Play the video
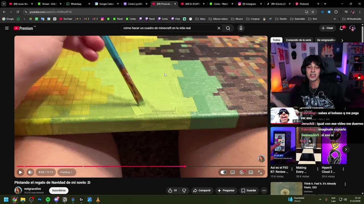This screenshot has width=364, height=204. point(20,172)
